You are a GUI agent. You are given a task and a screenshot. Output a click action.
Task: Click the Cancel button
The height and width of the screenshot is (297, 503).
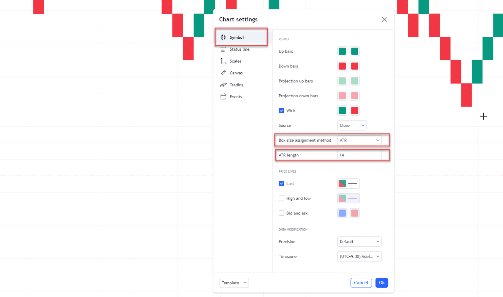[361, 283]
